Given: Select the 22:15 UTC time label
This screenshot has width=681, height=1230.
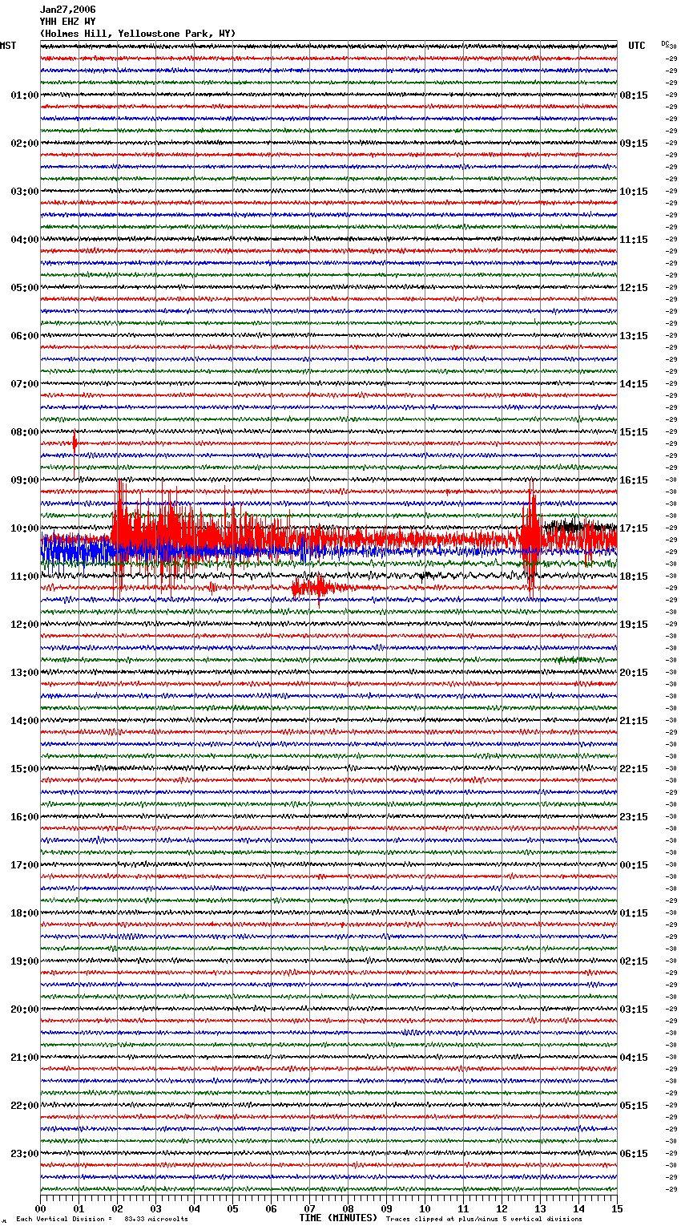Looking at the screenshot, I should [x=634, y=769].
